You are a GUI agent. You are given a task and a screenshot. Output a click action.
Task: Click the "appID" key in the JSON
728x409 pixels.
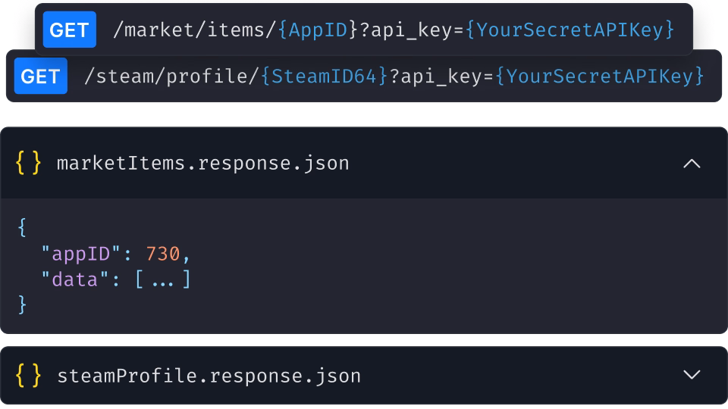(x=81, y=253)
